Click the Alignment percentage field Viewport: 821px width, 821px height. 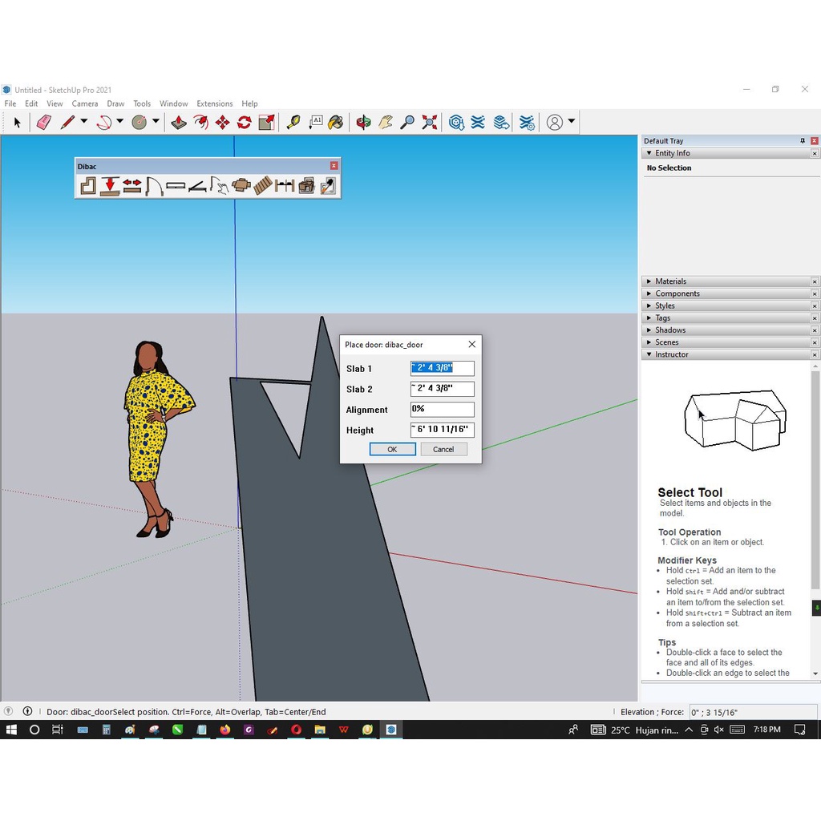443,409
